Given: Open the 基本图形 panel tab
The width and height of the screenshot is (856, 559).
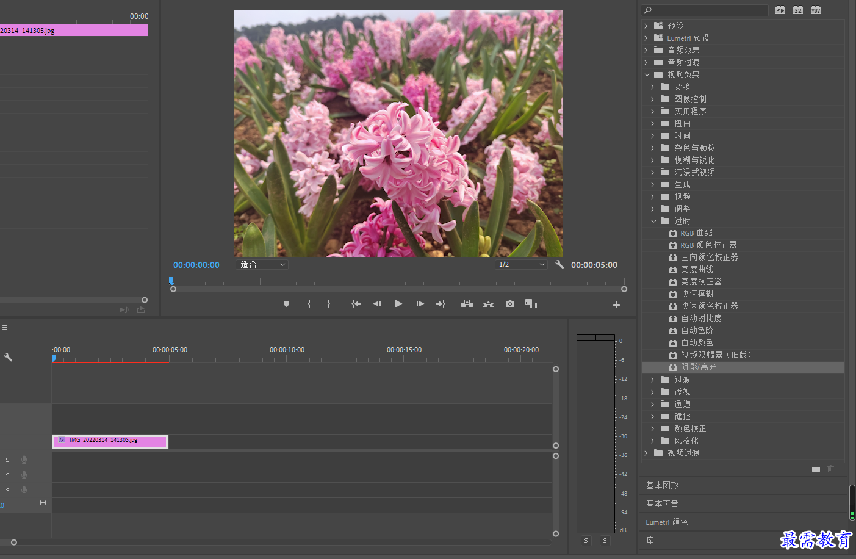Looking at the screenshot, I should (662, 485).
